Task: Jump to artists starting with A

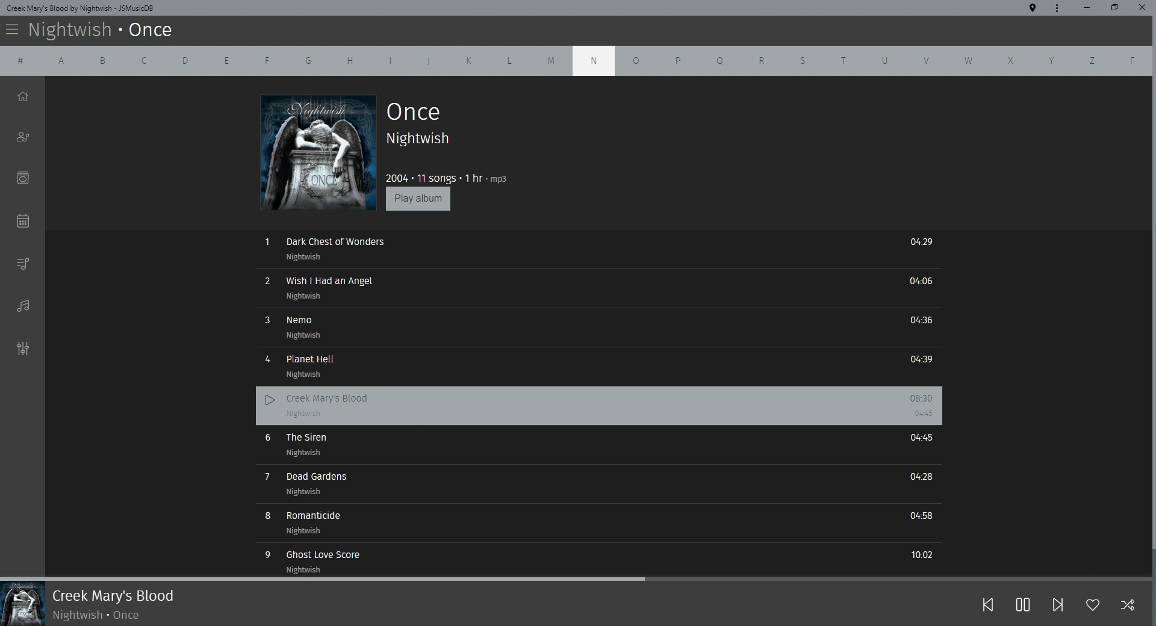Action: click(x=61, y=60)
